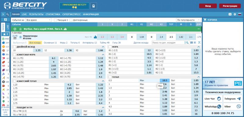Open the ЛИНИЯ menu item
Viewport: 244px width, 117px height.
coord(16,14)
